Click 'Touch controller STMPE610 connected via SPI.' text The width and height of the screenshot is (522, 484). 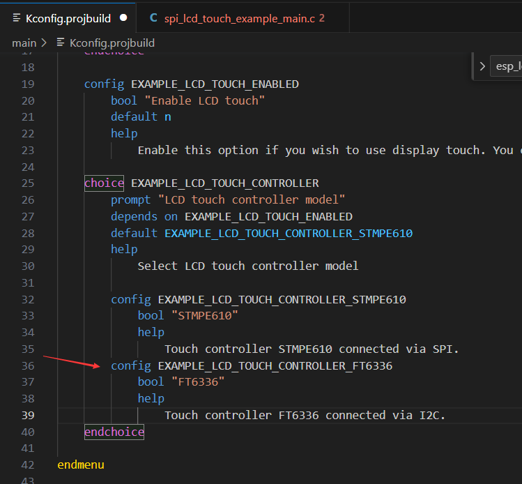pyautogui.click(x=312, y=349)
